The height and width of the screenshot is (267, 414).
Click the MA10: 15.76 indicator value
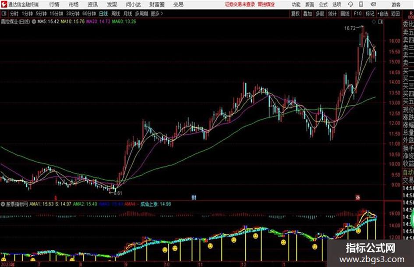click(73, 21)
